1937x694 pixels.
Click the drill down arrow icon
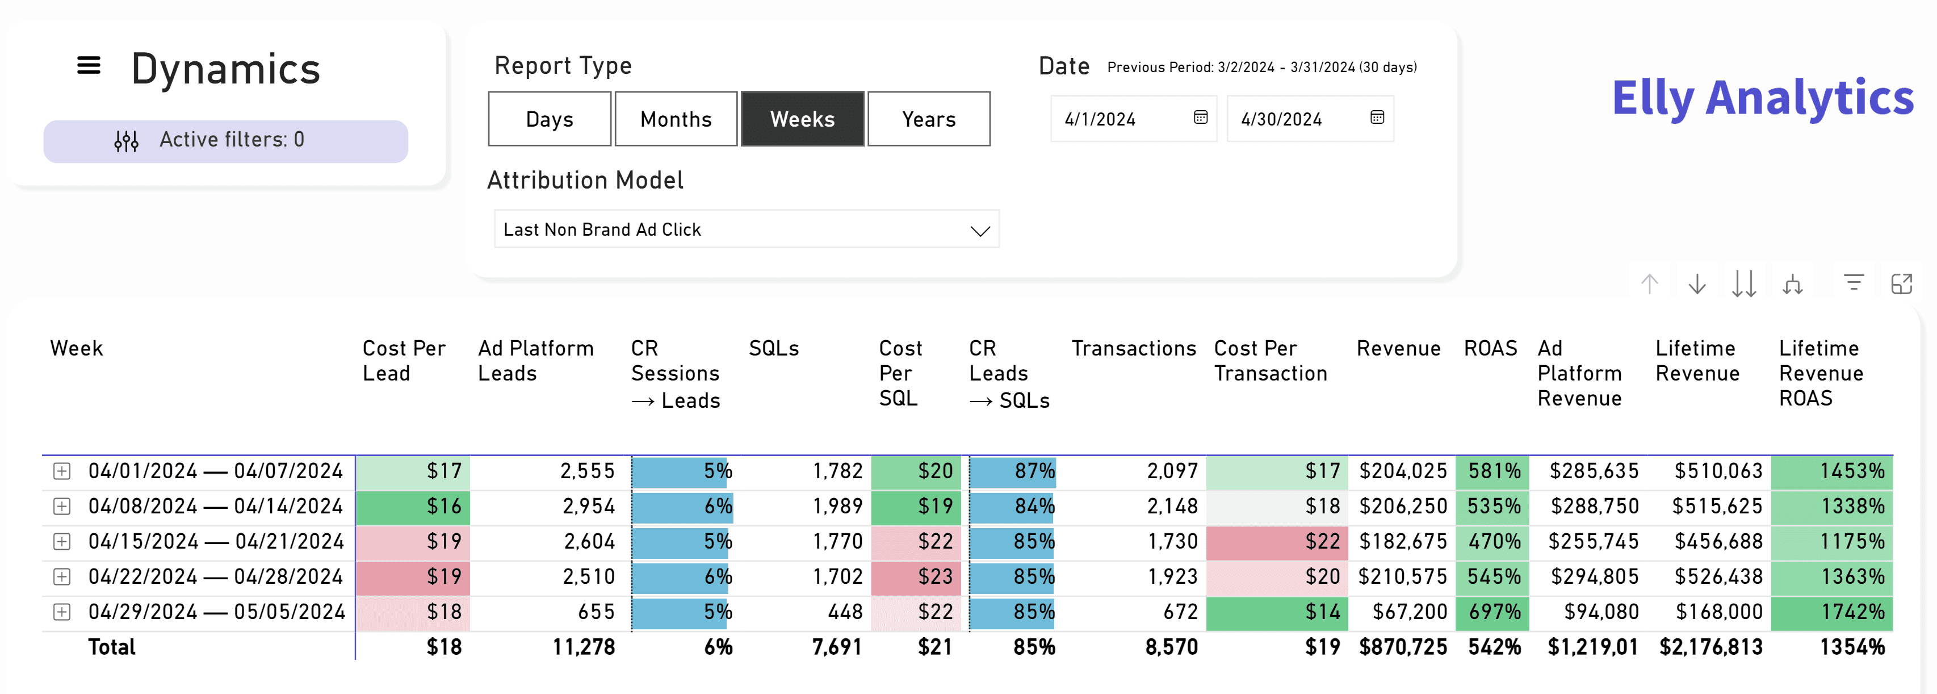(x=1697, y=283)
